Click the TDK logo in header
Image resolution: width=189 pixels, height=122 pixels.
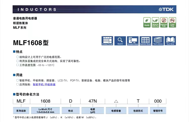pyautogui.click(x=167, y=9)
